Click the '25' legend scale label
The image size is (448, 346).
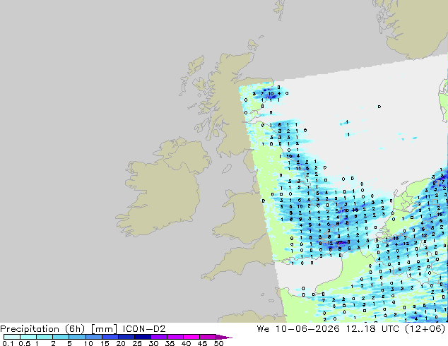tap(137, 343)
